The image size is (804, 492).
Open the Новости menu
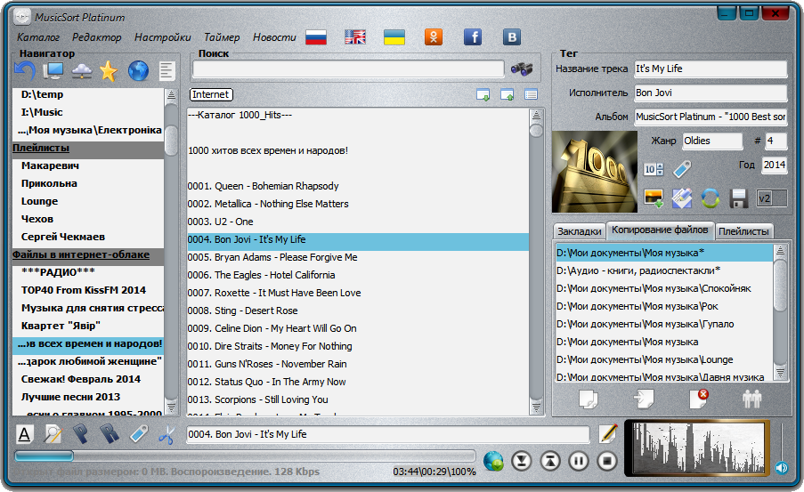(x=274, y=37)
